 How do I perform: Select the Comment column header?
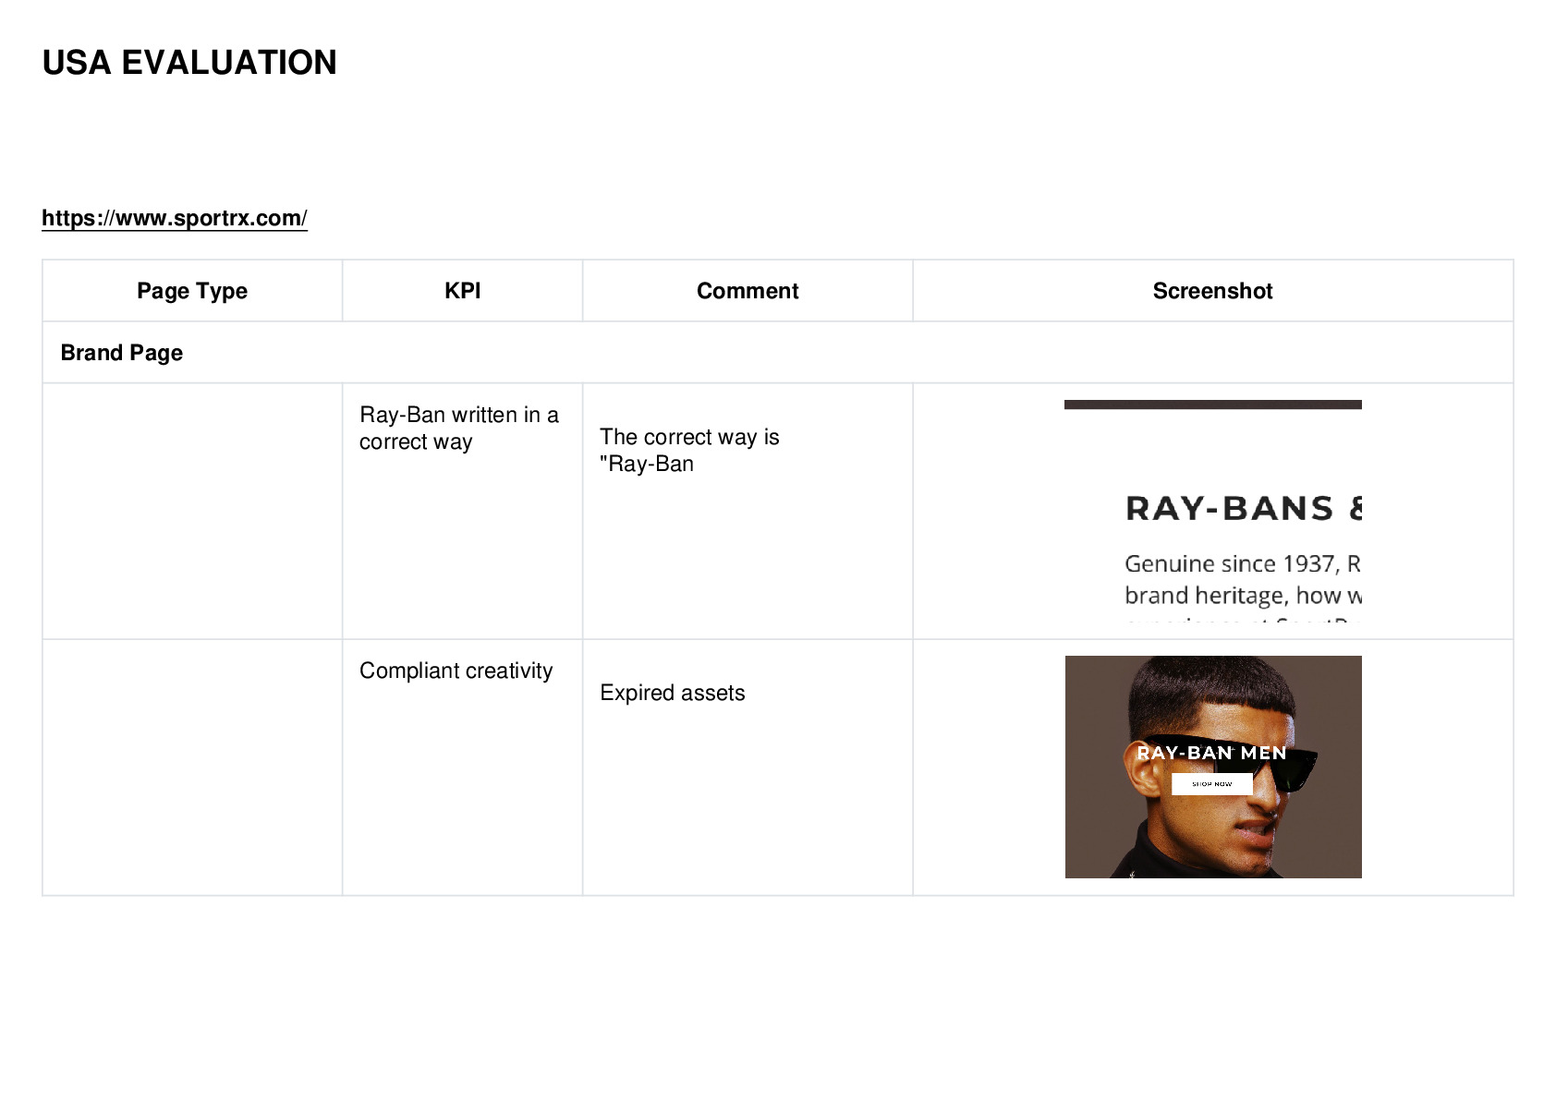(748, 291)
